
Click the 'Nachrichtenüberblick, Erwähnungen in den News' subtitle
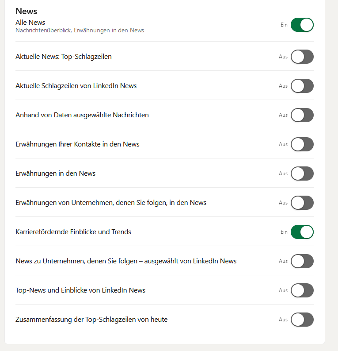tap(80, 31)
